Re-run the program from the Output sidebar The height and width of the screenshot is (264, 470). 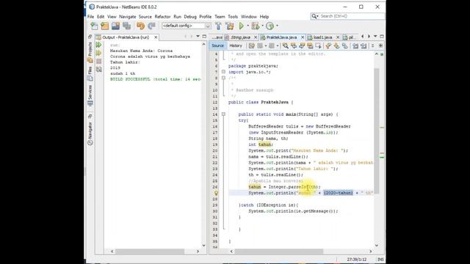point(98,45)
